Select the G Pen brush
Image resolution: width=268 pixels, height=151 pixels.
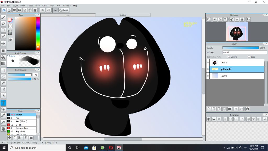tap(21, 125)
